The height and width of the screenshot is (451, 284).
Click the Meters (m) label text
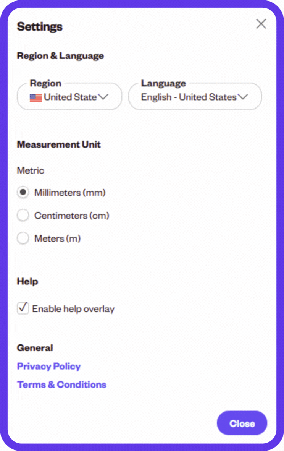[57, 238]
